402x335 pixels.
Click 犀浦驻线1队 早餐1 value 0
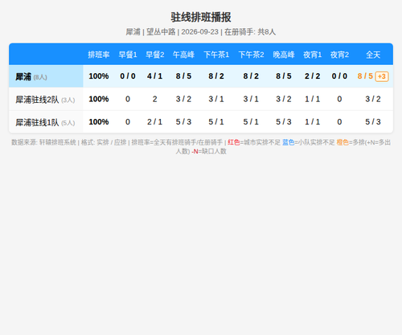(x=128, y=122)
